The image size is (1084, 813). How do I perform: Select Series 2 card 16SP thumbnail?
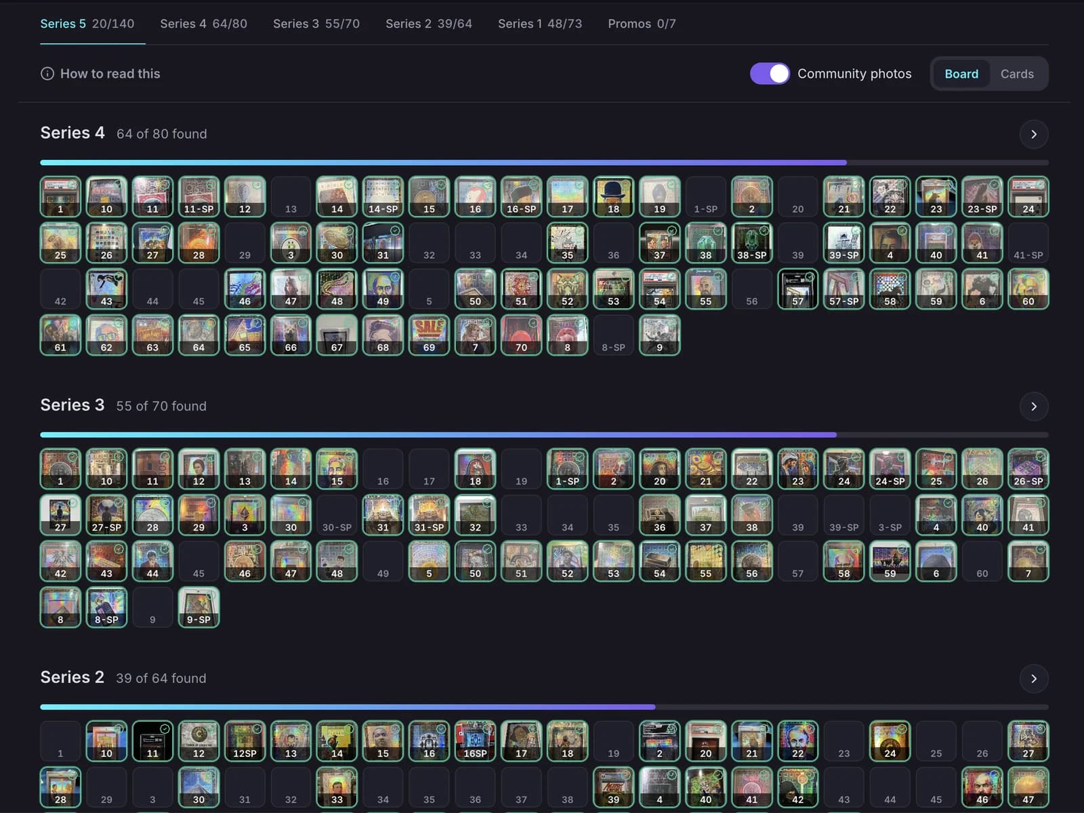[x=476, y=741]
